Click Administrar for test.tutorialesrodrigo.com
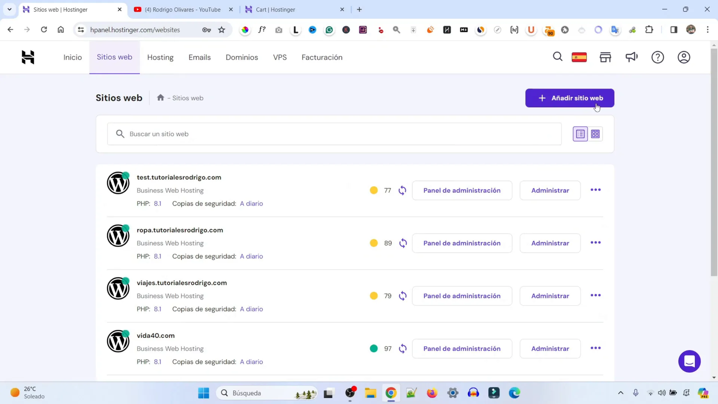This screenshot has height=404, width=718. (550, 190)
